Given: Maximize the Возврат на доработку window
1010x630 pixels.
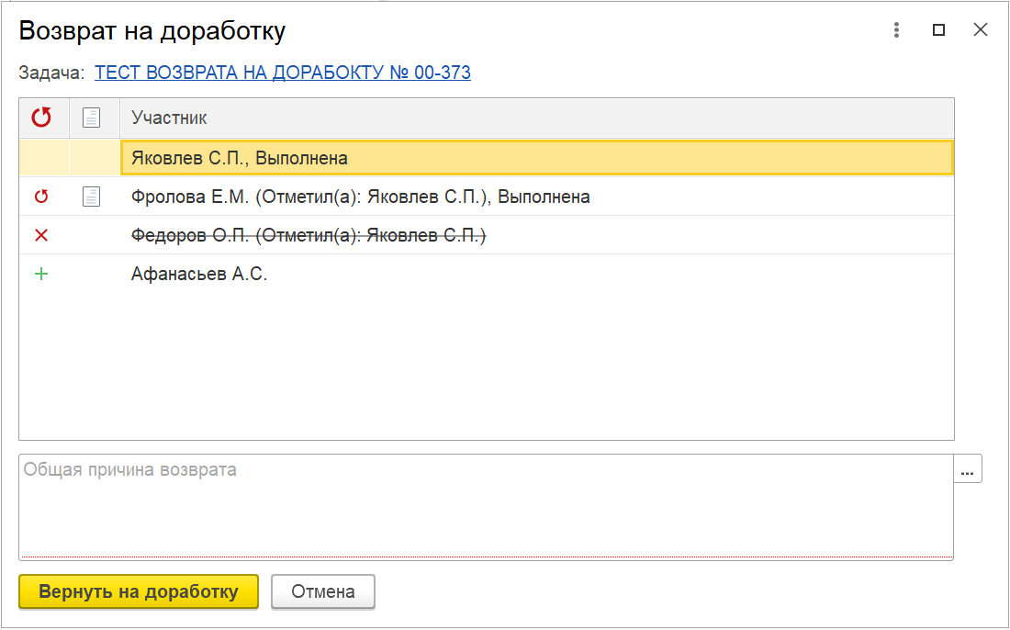Looking at the screenshot, I should click(938, 30).
